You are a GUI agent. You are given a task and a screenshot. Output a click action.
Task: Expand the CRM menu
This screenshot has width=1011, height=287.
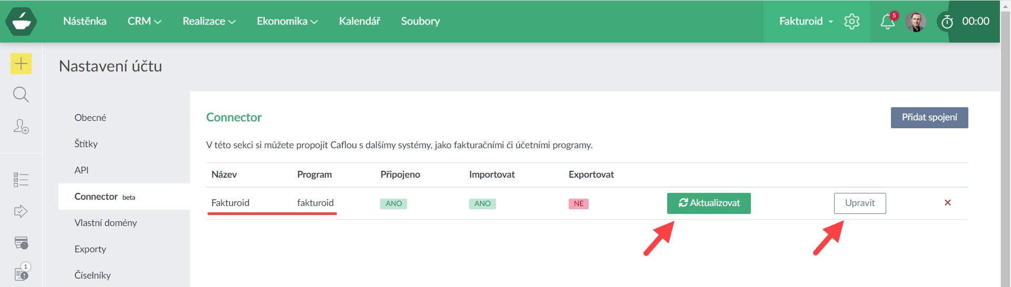[144, 22]
